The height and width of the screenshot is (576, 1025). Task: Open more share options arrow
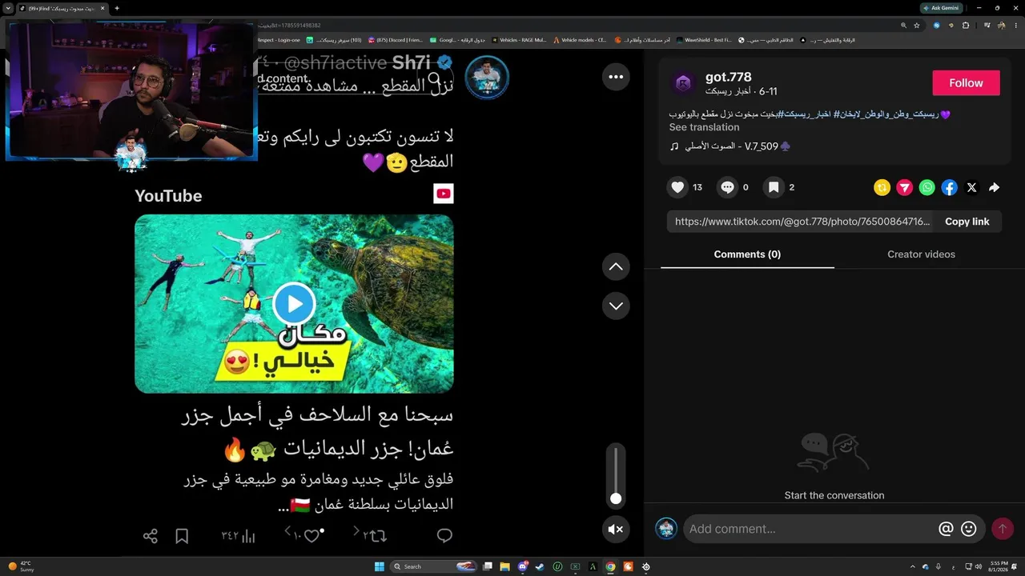click(994, 187)
